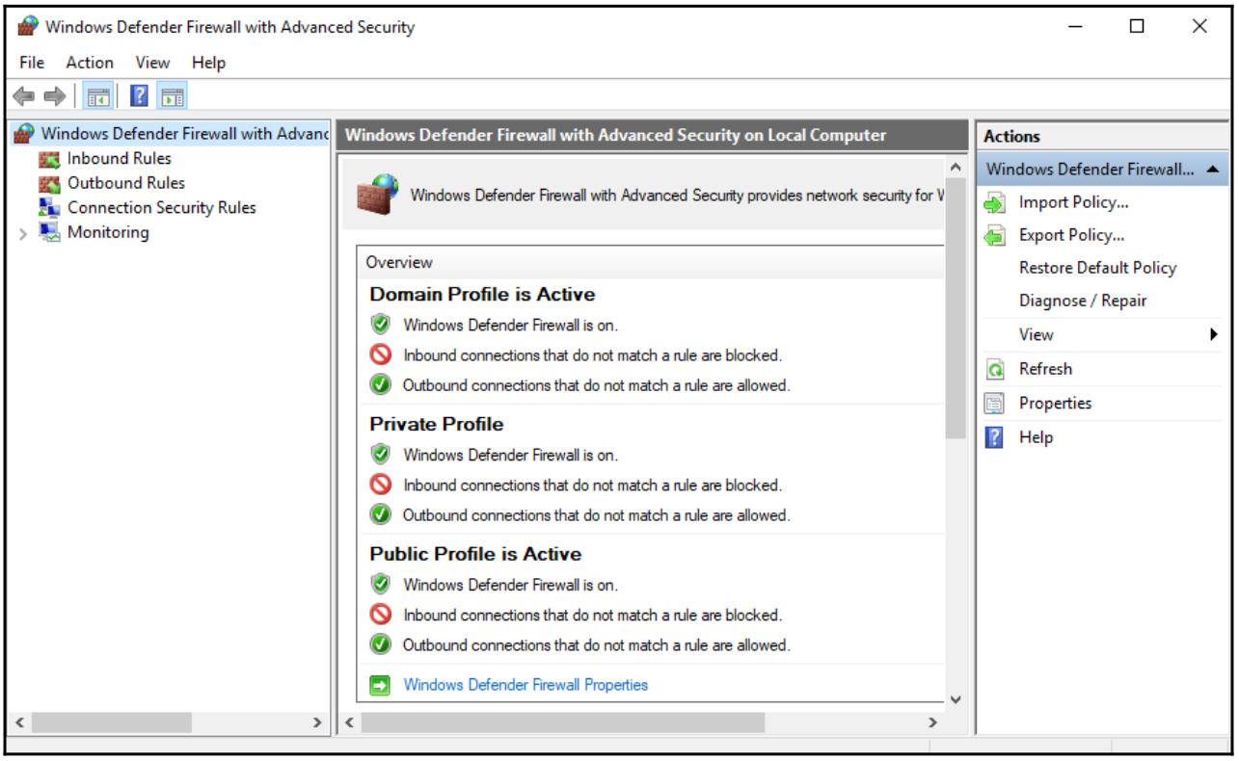The image size is (1239, 761).
Task: Click the Private Profile outbound allowed check icon
Action: 381,515
